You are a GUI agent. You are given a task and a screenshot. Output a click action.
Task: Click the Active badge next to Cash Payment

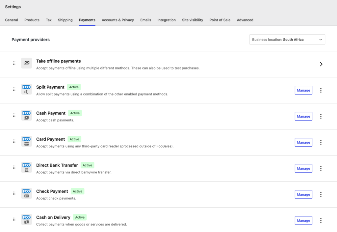pos(75,113)
